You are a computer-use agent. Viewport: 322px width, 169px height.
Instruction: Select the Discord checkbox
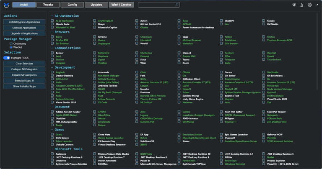(179, 53)
